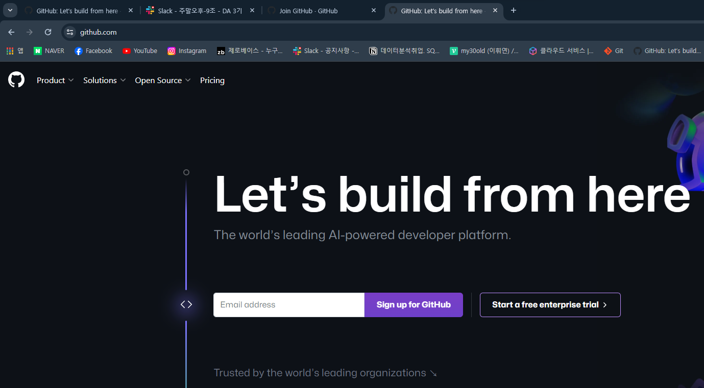Open a new browser tab
This screenshot has width=704, height=388.
click(x=513, y=10)
